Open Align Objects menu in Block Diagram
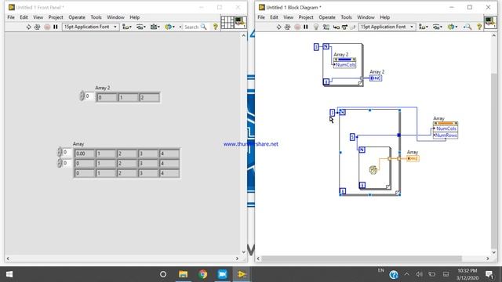The height and width of the screenshot is (282, 502). coord(424,27)
